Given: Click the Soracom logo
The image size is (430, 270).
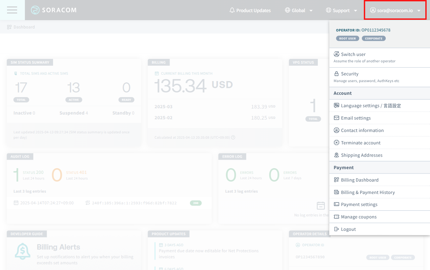Looking at the screenshot, I should click(54, 10).
